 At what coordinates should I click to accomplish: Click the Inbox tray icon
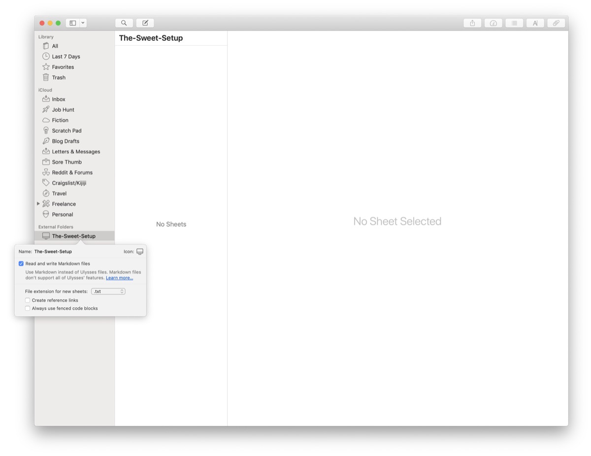(x=46, y=99)
